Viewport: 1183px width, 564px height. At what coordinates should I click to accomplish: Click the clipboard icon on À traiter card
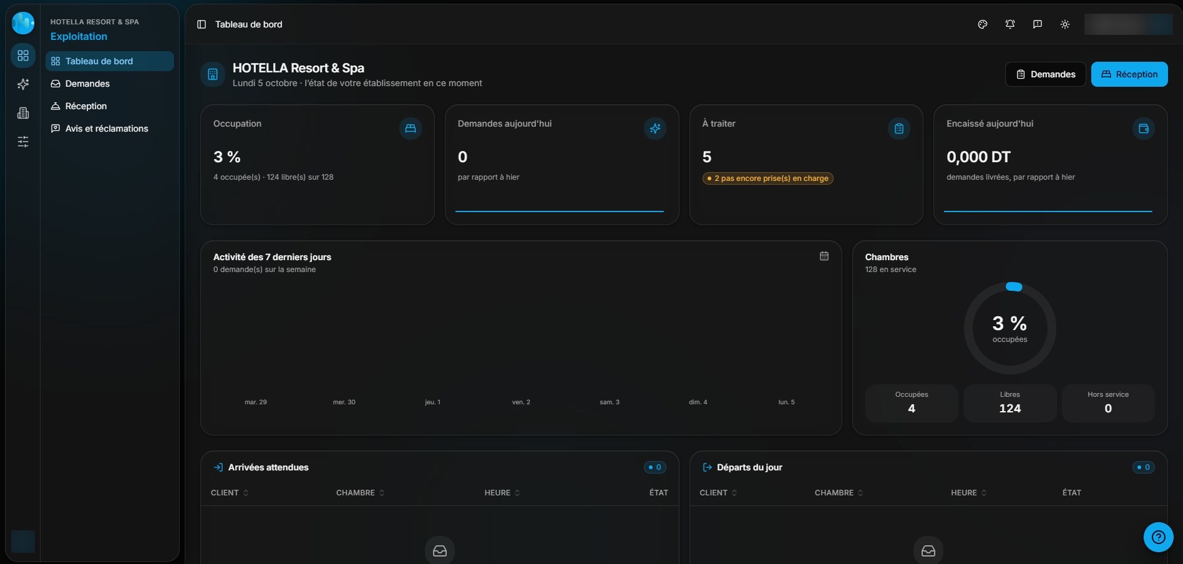(899, 129)
